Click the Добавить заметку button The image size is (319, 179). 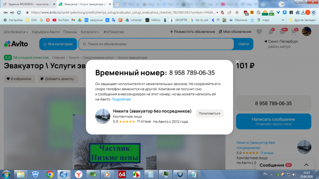point(58,79)
